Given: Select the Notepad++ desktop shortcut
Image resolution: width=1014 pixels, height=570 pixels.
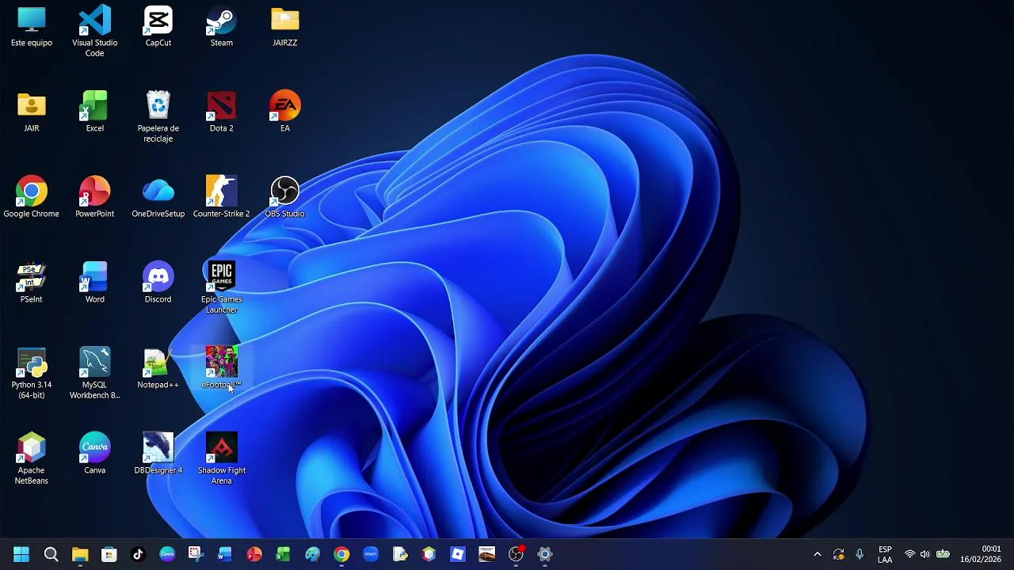Looking at the screenshot, I should (x=158, y=369).
